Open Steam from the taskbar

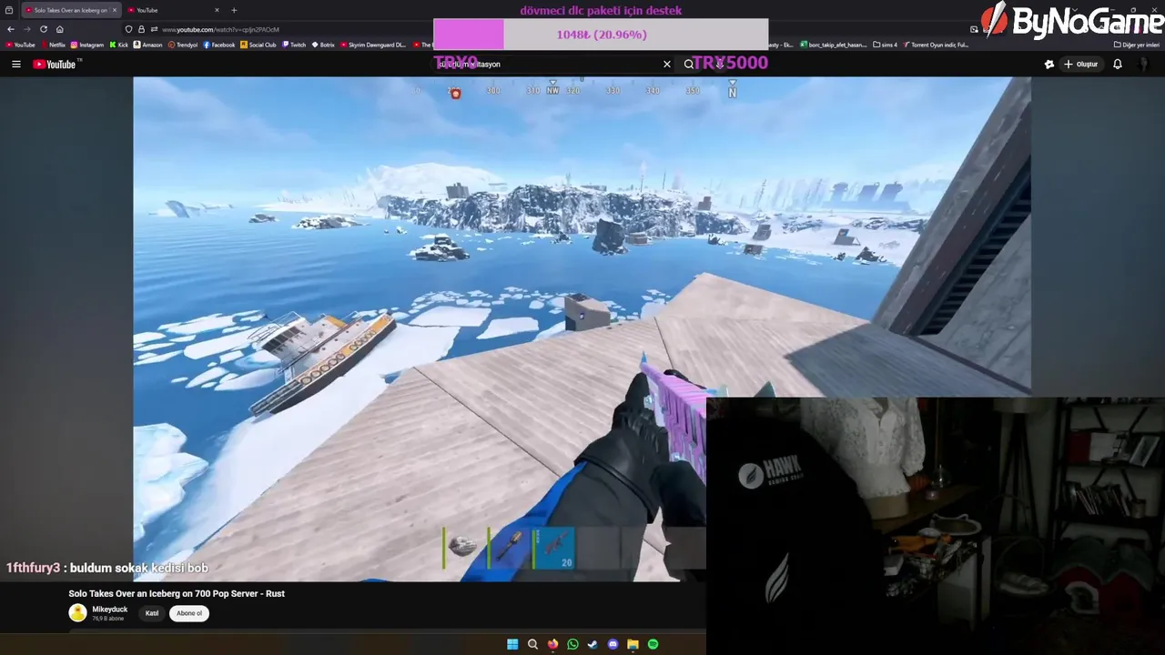[593, 644]
